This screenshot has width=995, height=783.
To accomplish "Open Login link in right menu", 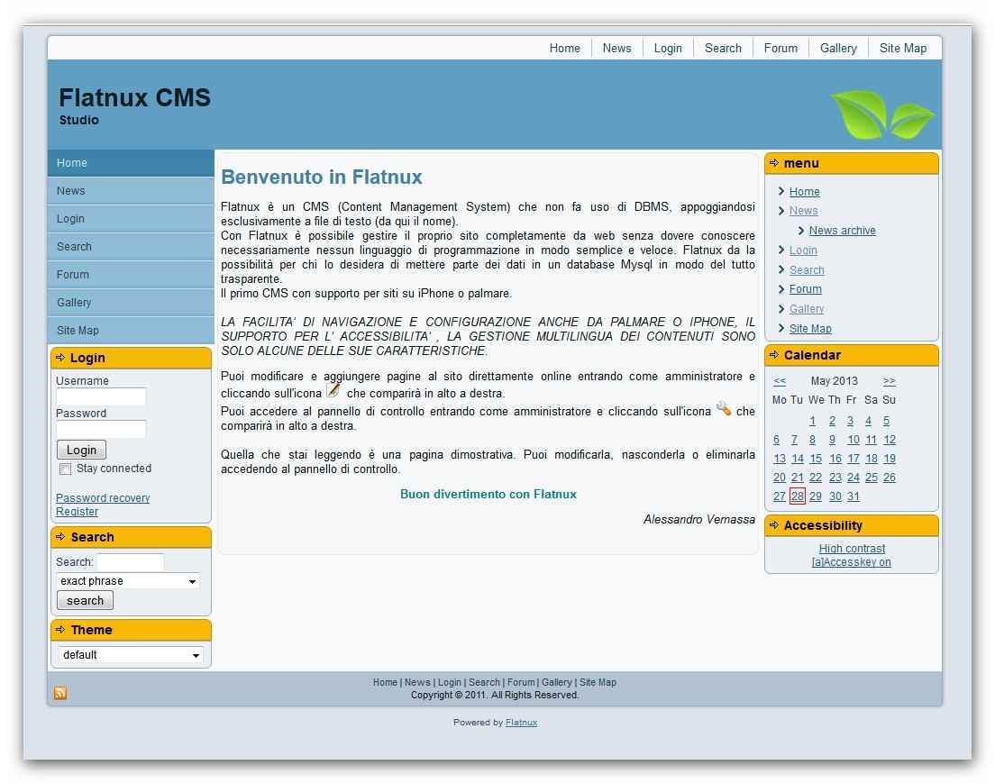I will click(x=803, y=250).
